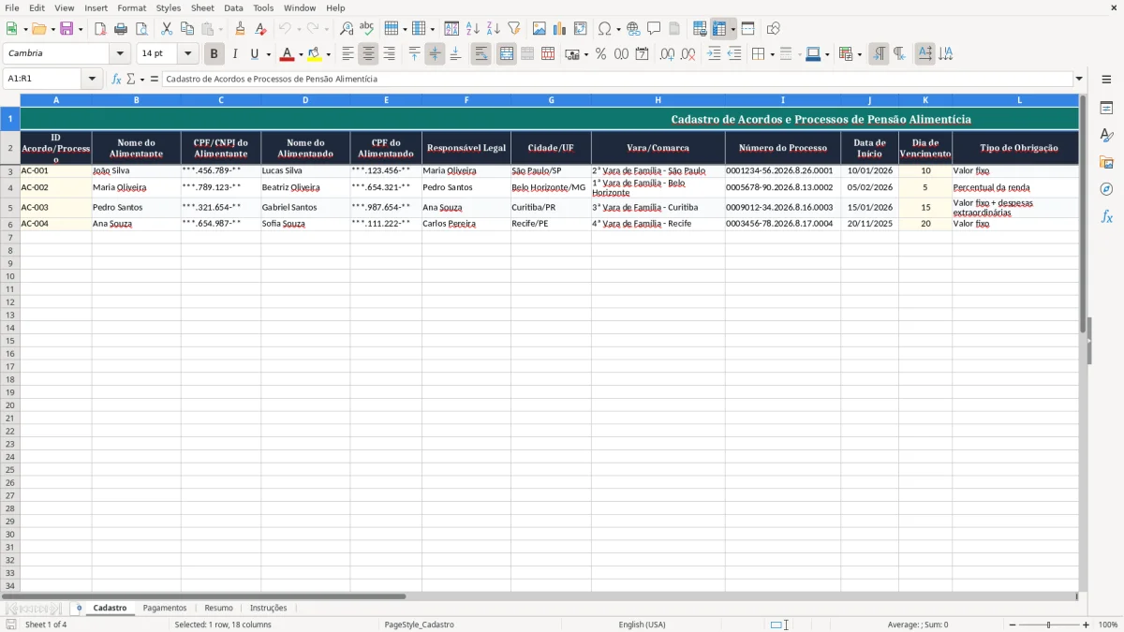
Task: Open the Data menu
Action: click(233, 7)
